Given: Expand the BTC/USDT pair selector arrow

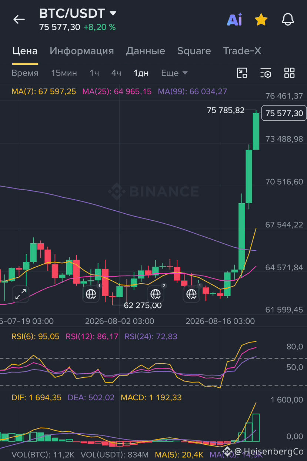Looking at the screenshot, I should tap(113, 14).
